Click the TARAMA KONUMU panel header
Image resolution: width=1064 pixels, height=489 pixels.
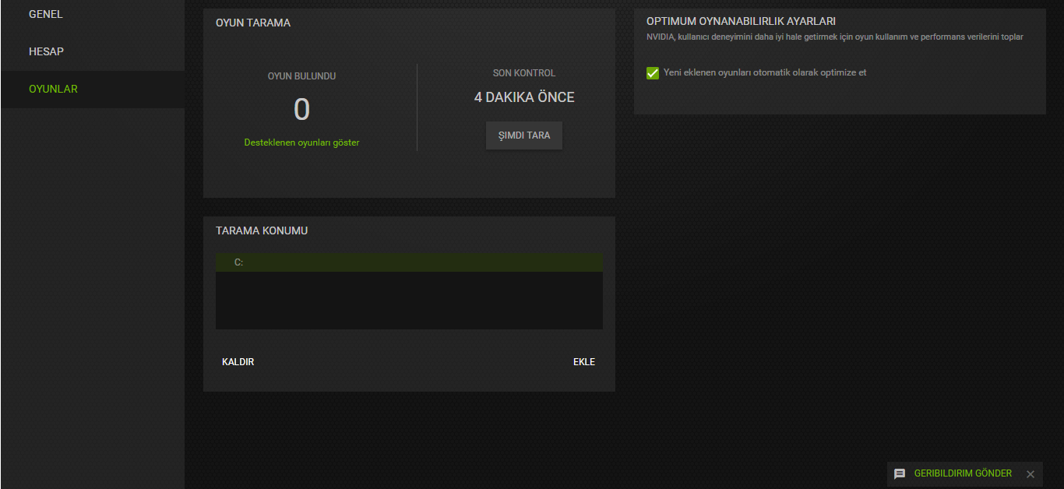point(262,231)
